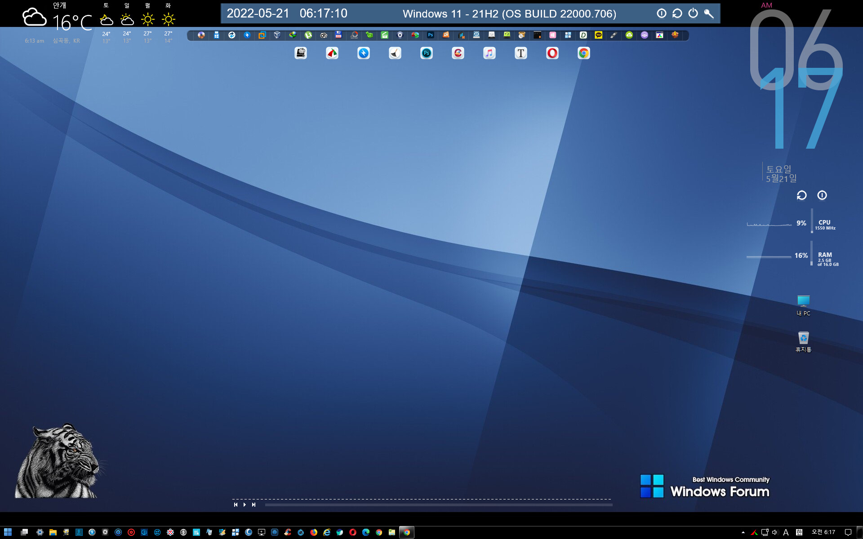Viewport: 863px width, 539px height.
Task: Open the Ps icon in the small top dock
Action: click(x=430, y=35)
